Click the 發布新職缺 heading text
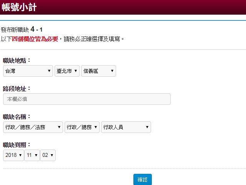This screenshot has width=246, height=185. point(15,30)
